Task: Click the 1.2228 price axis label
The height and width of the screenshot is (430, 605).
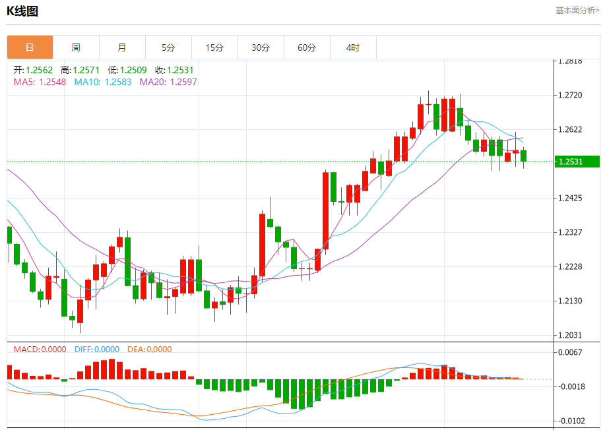Action: click(x=570, y=266)
